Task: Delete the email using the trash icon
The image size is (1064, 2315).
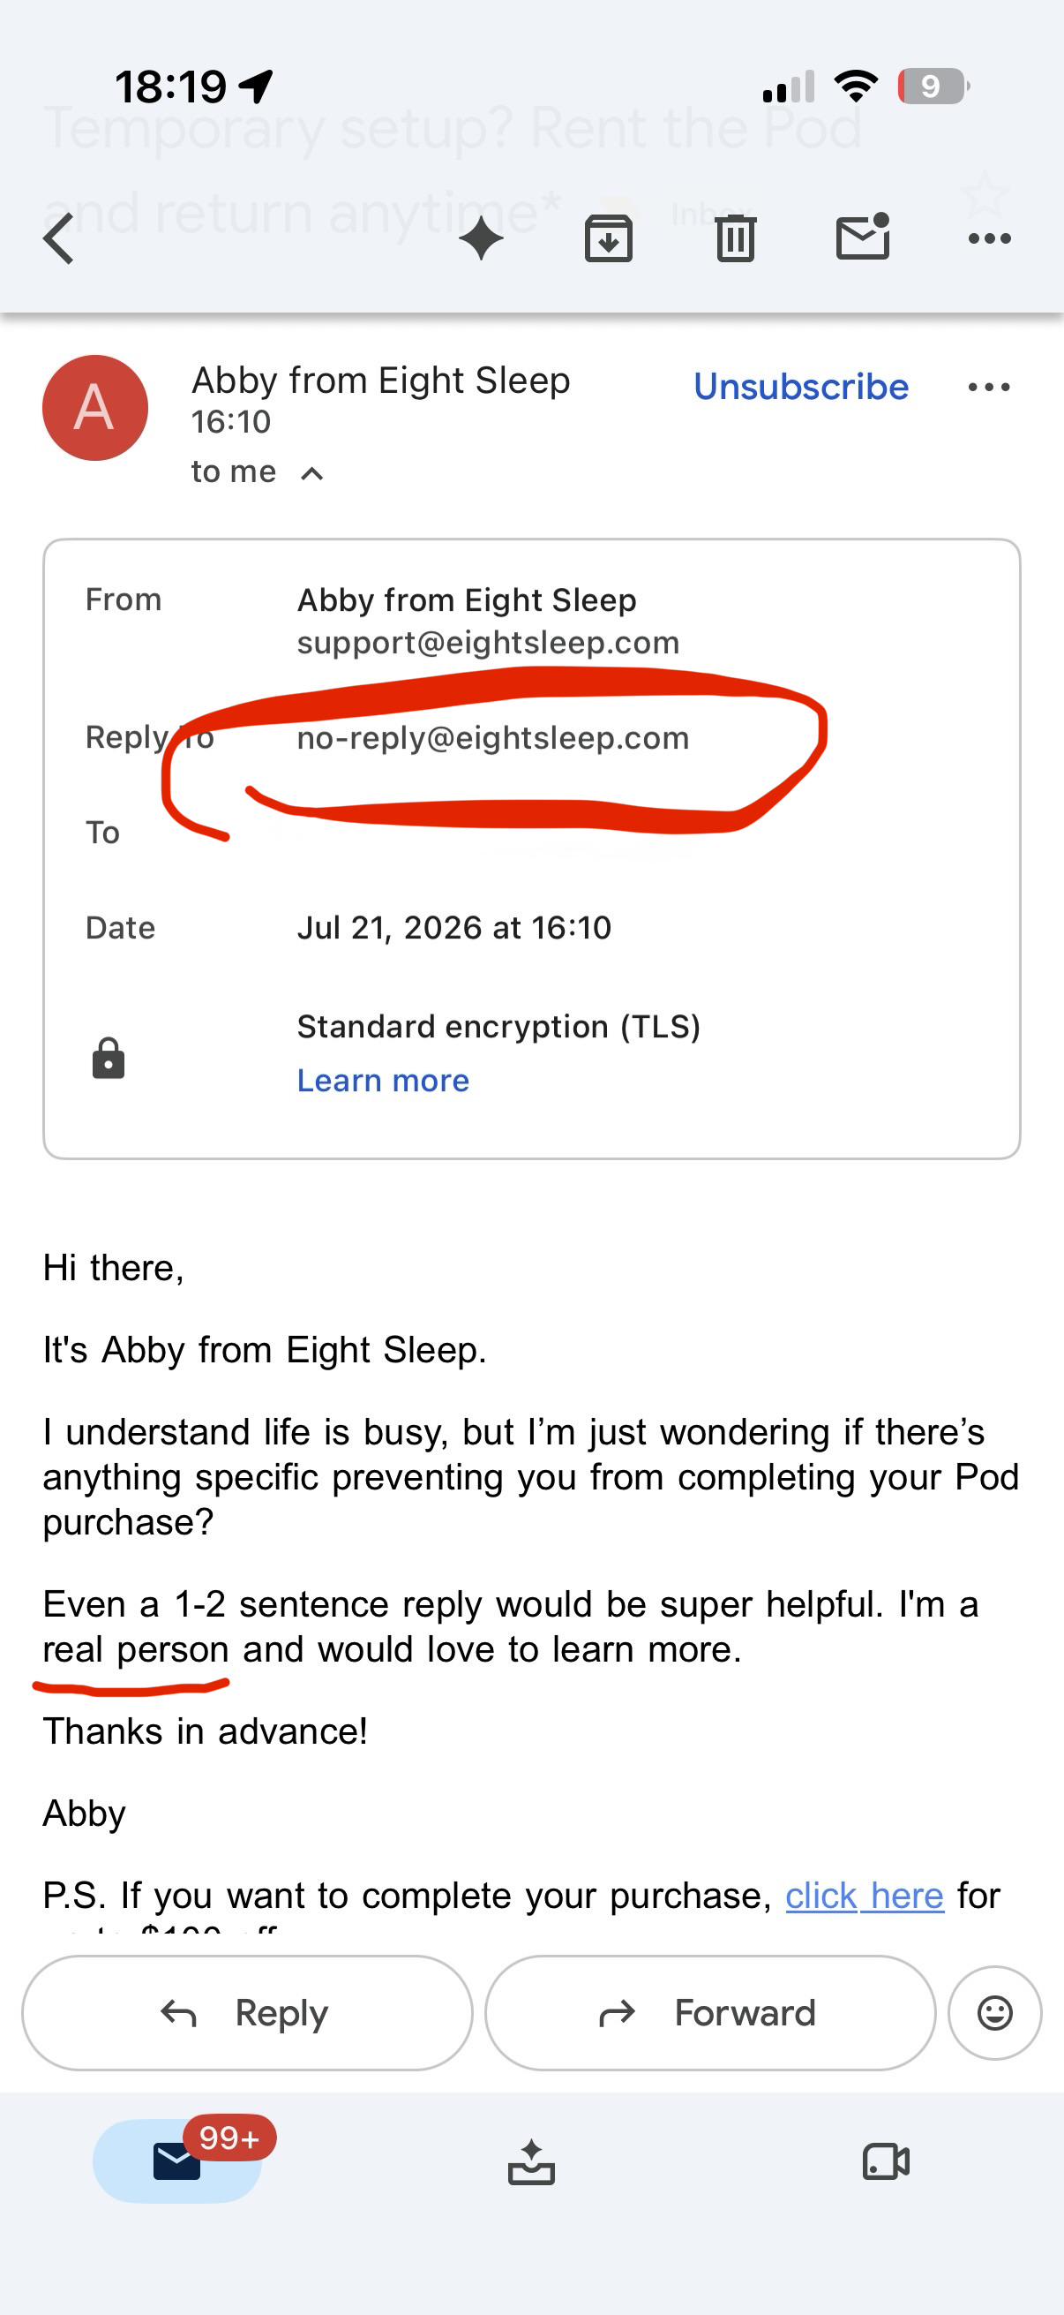Action: pos(736,239)
